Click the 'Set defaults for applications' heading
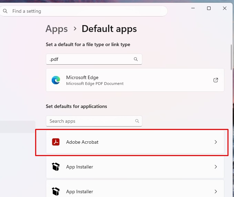 click(77, 106)
